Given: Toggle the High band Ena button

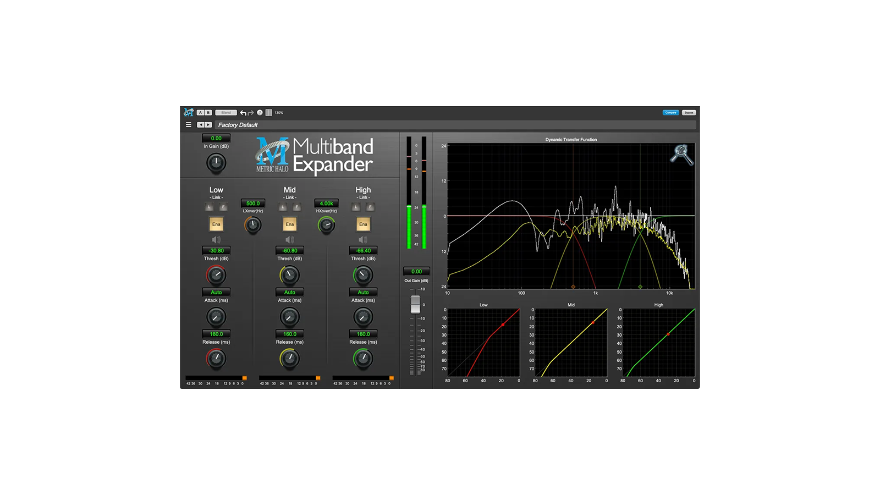Looking at the screenshot, I should coord(363,224).
